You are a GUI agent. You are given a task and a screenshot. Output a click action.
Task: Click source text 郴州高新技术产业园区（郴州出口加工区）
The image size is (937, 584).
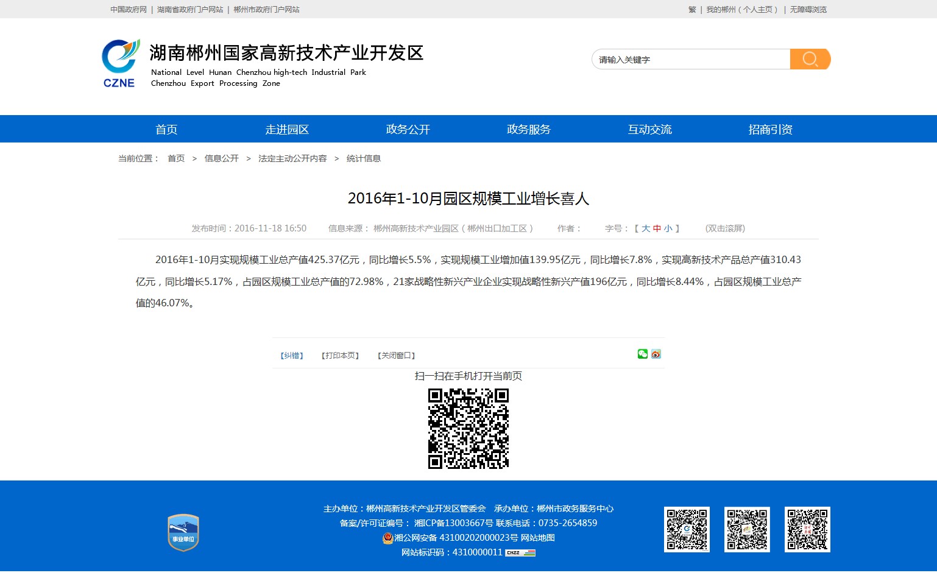click(x=454, y=228)
